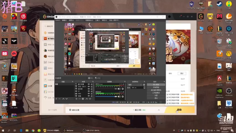This screenshot has height=133, width=236.
Task: Open source properties gear in sources toolbar
Action: click(83, 99)
